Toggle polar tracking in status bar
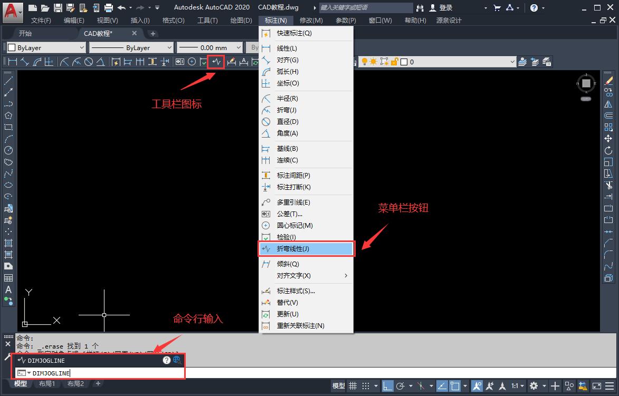619x396 pixels. pyautogui.click(x=401, y=386)
